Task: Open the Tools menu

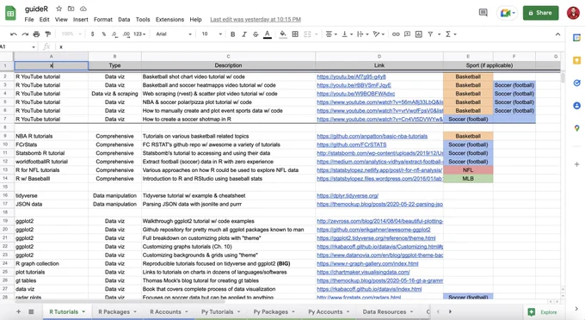Action: tap(143, 20)
